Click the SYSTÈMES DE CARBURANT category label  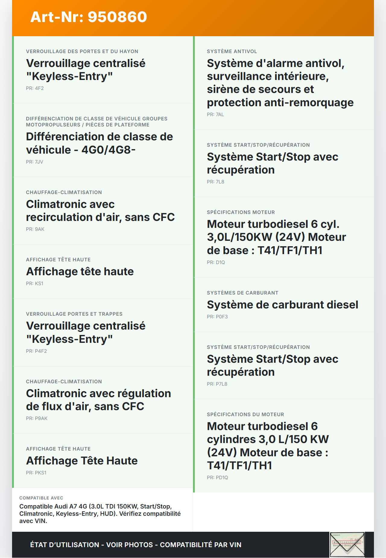pos(242,293)
